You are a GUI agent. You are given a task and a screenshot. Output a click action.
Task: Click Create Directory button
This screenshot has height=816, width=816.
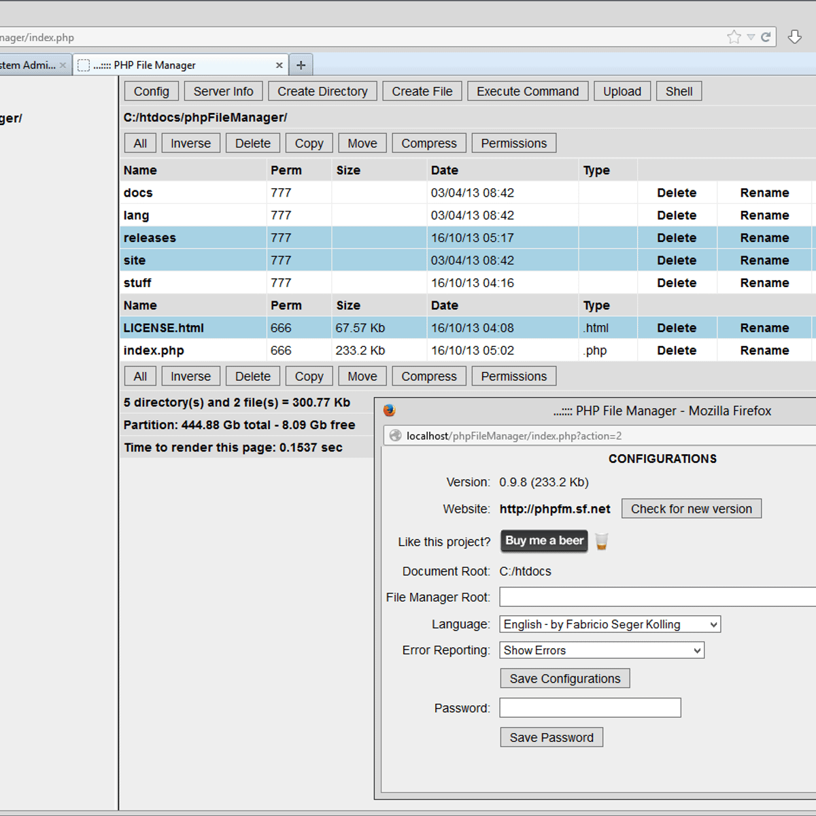322,91
